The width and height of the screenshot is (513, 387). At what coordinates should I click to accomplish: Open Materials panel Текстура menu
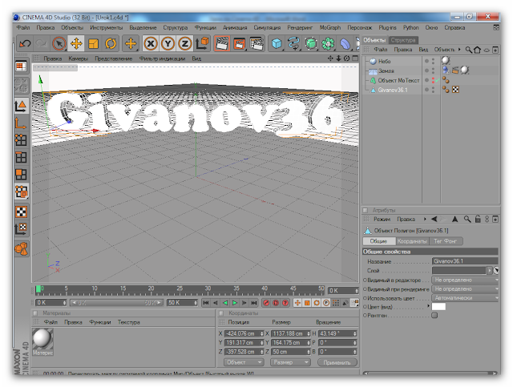pos(128,322)
